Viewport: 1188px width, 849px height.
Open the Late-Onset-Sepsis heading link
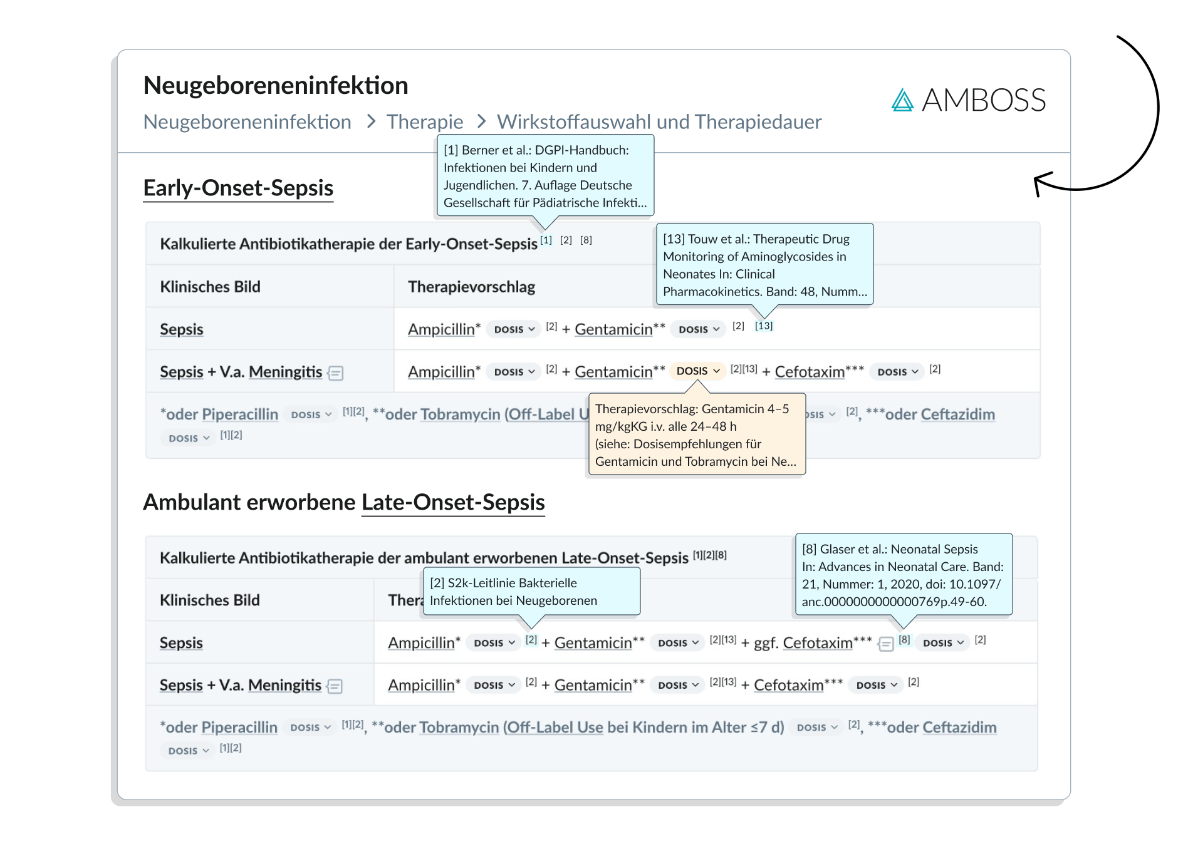tap(453, 502)
